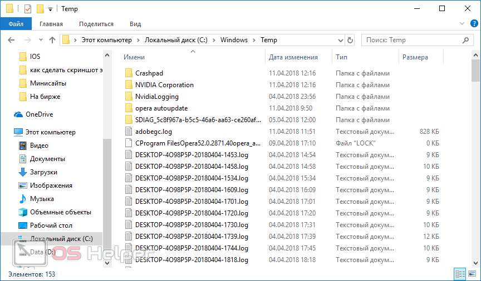Select Этот компьютер in the navigation pane

tap(50, 132)
